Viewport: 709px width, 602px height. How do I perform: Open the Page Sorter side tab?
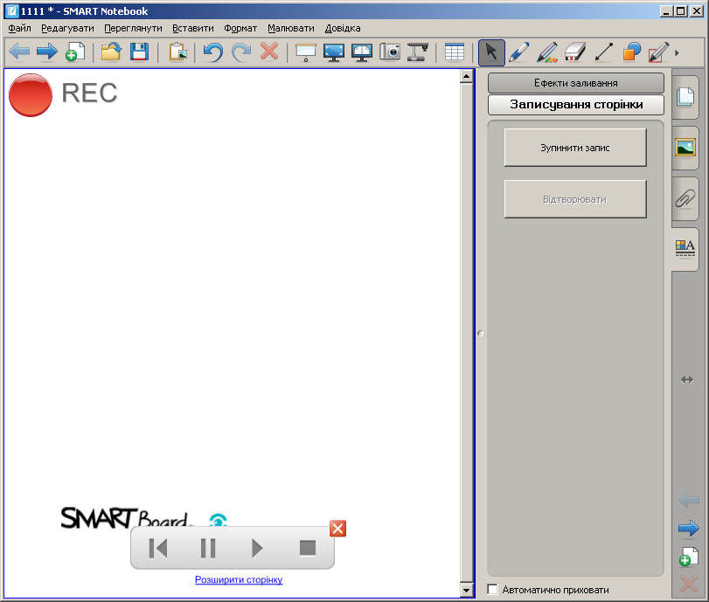685,97
